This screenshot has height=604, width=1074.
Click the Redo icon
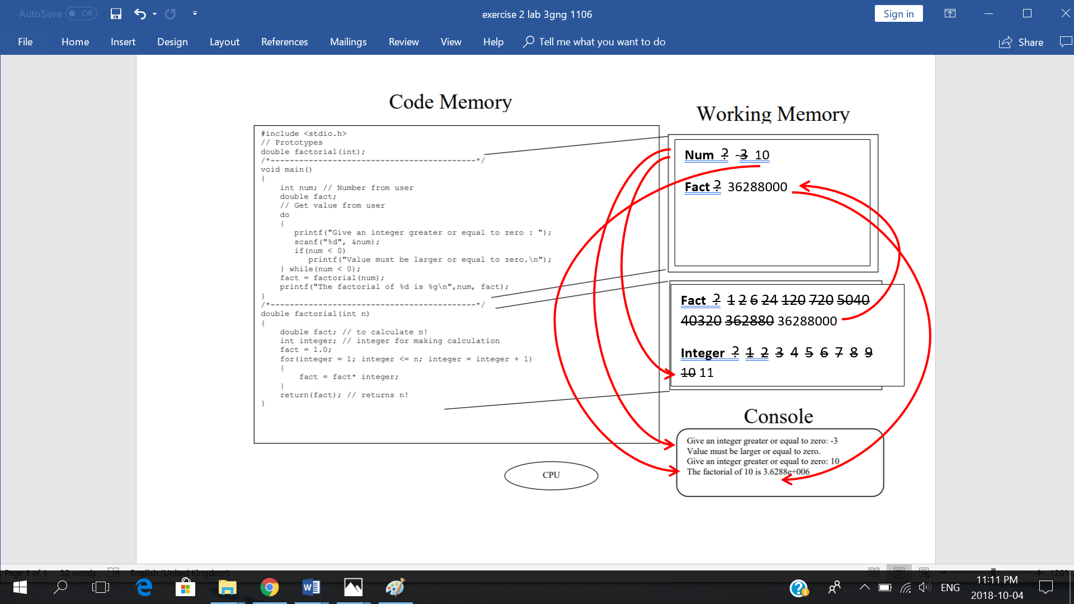pos(171,14)
